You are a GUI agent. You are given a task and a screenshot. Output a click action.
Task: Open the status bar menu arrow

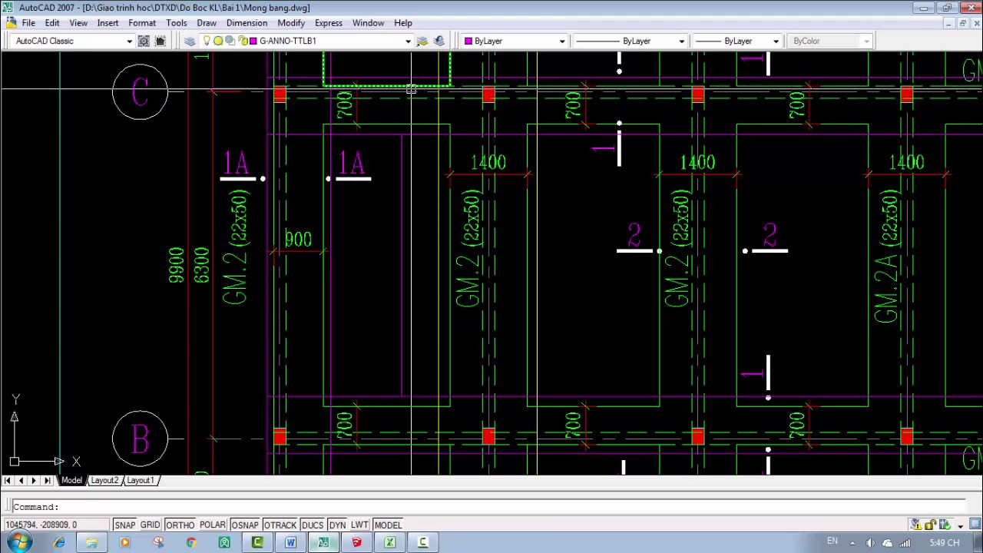(x=960, y=526)
